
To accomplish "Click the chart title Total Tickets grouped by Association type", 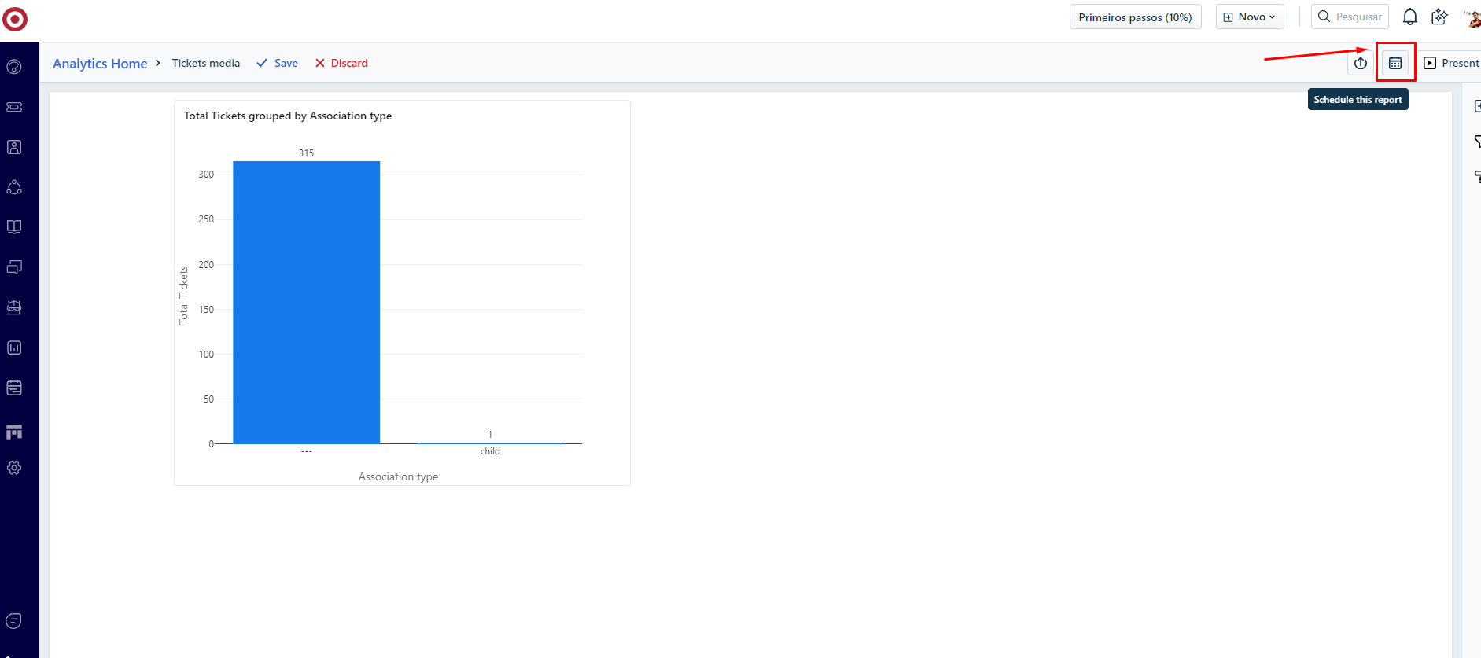I will 288,116.
